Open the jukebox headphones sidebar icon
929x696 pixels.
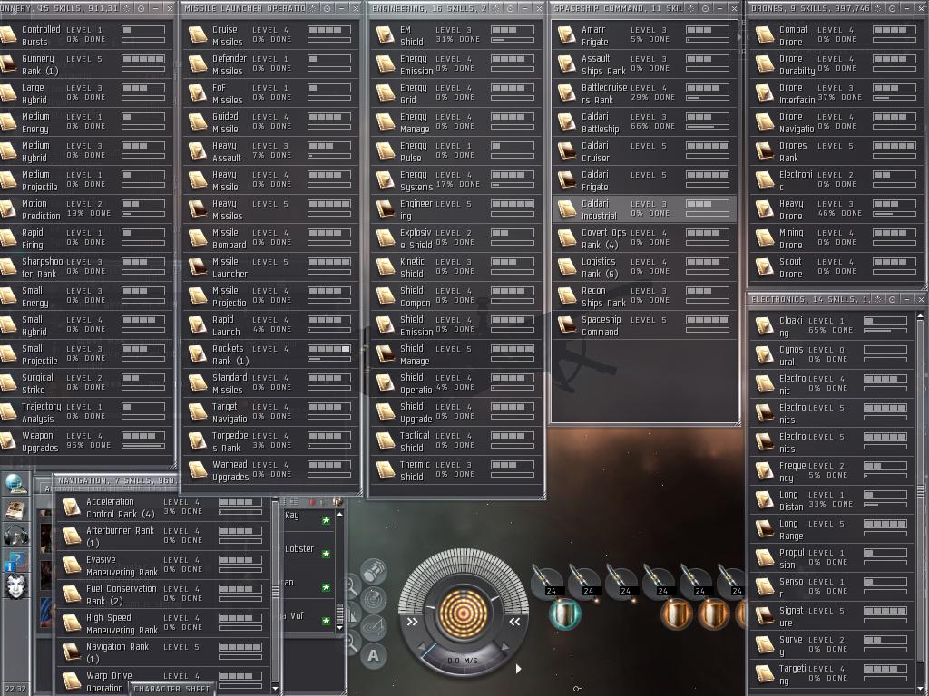pos(15,536)
